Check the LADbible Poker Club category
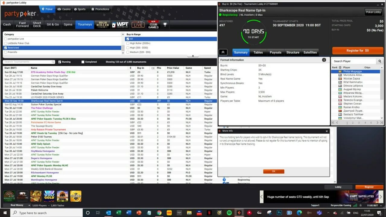The height and width of the screenshot is (217, 386). [6, 43]
